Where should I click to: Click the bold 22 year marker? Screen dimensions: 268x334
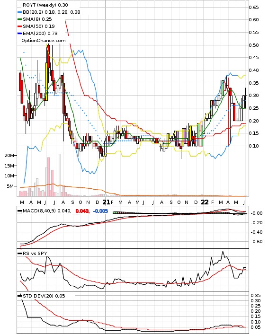(205, 202)
